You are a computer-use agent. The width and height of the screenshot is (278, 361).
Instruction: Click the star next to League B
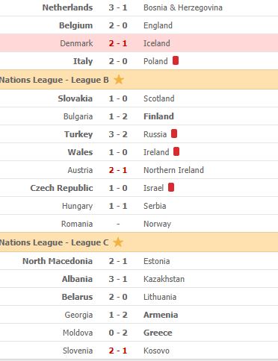point(119,80)
